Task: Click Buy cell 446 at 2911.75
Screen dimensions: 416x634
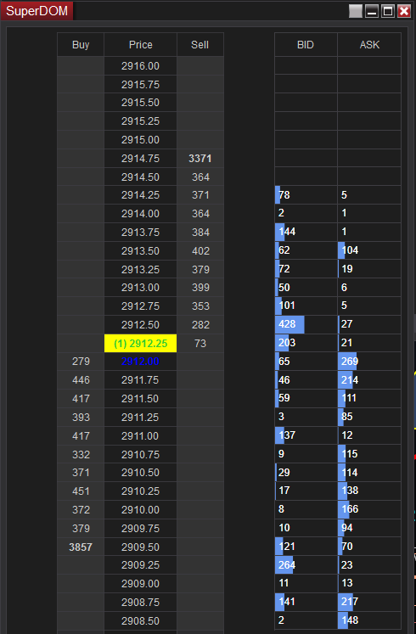Action: 81,380
